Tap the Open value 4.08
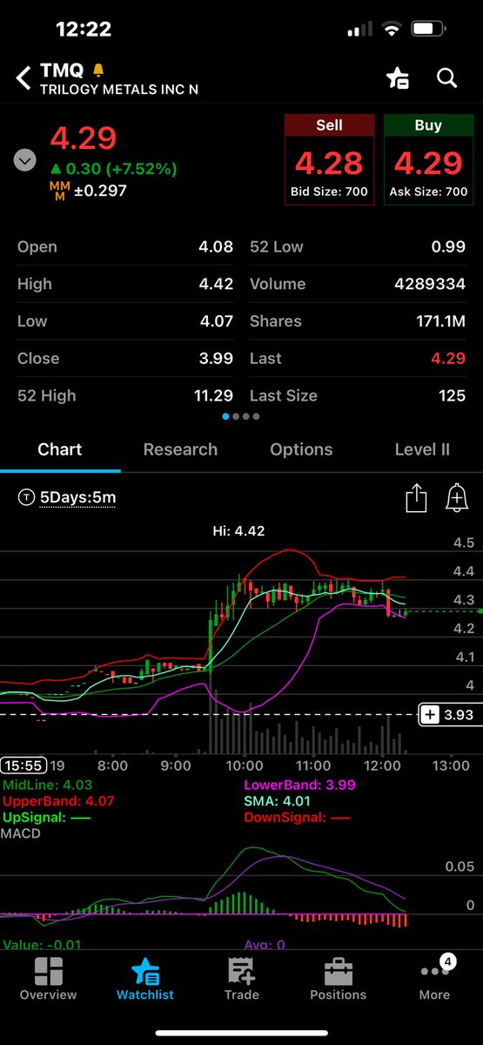 coord(216,246)
